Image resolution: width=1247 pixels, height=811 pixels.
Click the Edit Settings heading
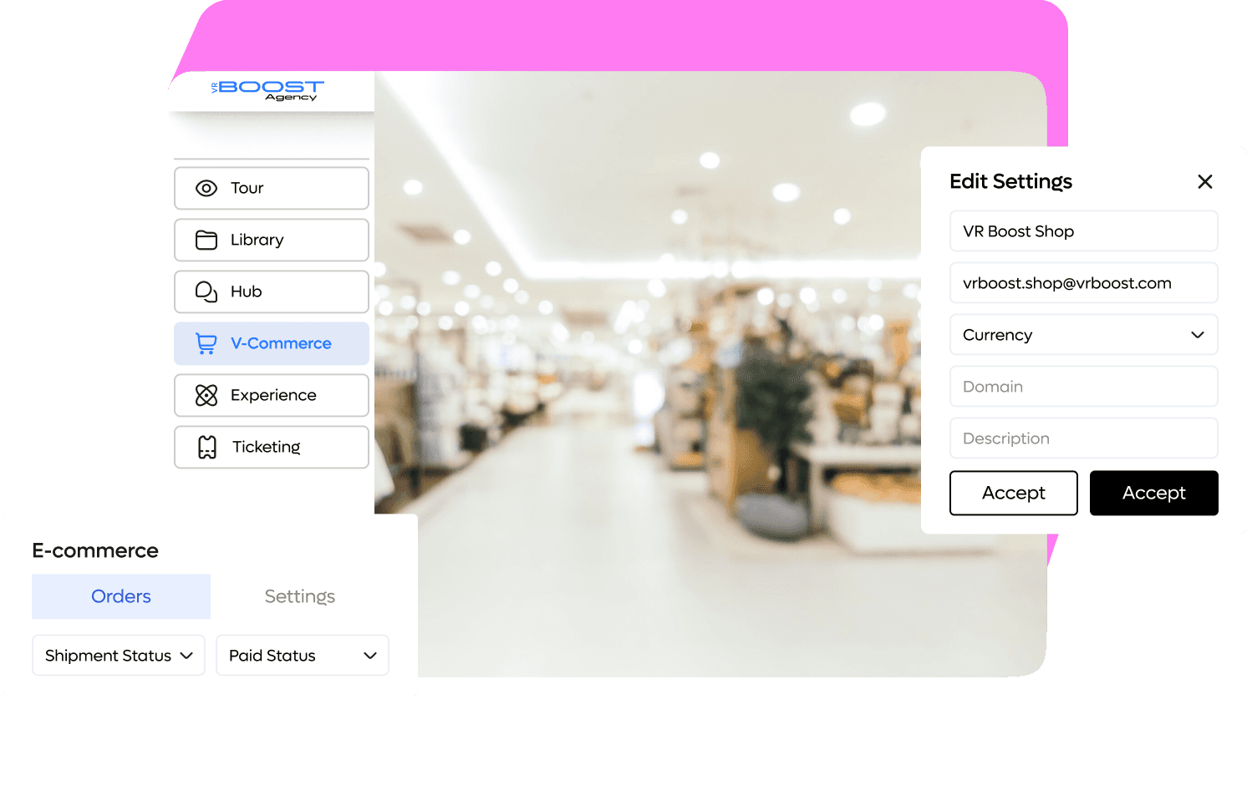click(x=1010, y=181)
